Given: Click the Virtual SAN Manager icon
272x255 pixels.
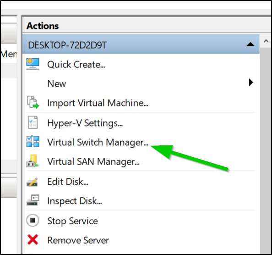Looking at the screenshot, I should click(33, 161).
